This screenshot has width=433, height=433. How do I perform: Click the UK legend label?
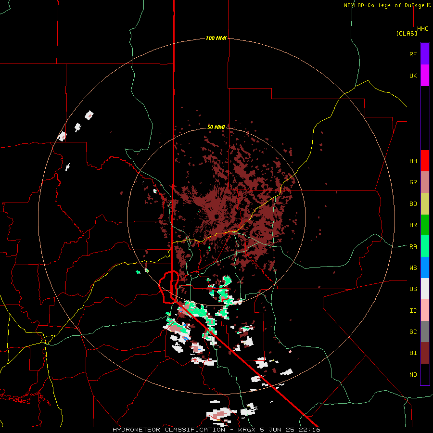(x=413, y=76)
